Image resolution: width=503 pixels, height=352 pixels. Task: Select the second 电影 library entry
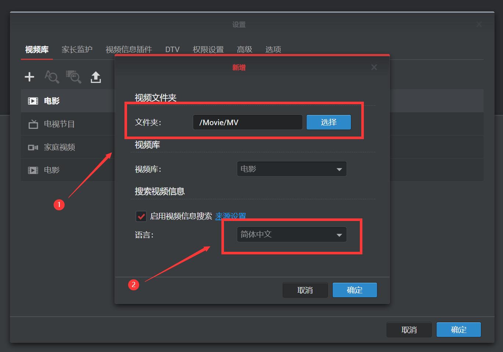point(52,170)
